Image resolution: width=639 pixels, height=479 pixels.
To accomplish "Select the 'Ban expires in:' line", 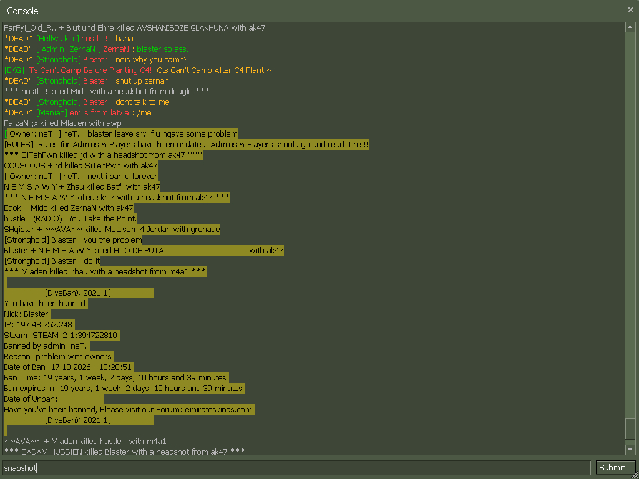I will (124, 388).
